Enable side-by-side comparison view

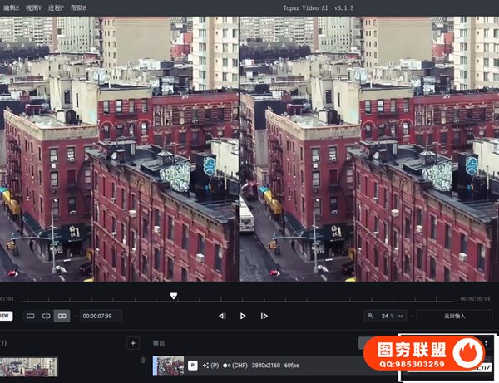pyautogui.click(x=62, y=316)
